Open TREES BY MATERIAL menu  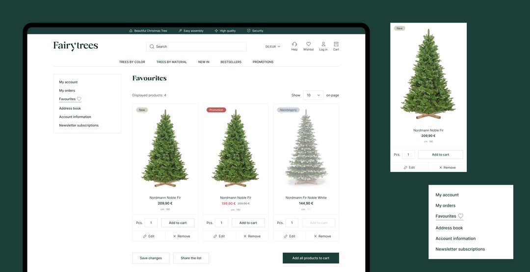click(x=172, y=62)
